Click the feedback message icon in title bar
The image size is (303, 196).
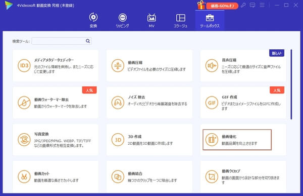[x=252, y=5]
